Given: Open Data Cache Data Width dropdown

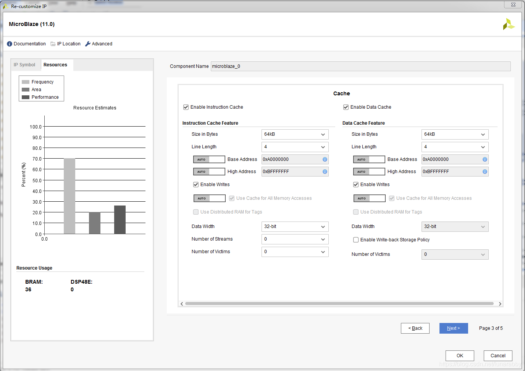Looking at the screenshot, I should pos(455,226).
